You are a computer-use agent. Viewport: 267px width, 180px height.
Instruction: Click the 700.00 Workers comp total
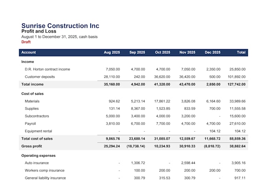pos(240,171)
